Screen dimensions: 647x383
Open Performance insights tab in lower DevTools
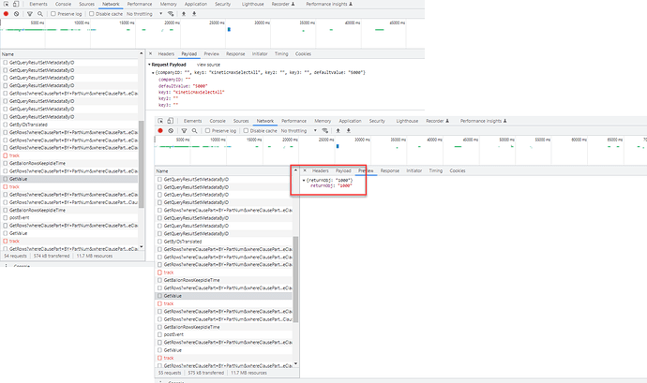coord(483,121)
